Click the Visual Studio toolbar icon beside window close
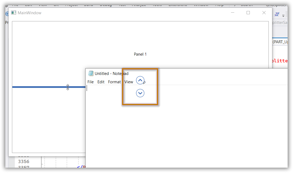The height and width of the screenshot is (173, 293). (x=277, y=14)
